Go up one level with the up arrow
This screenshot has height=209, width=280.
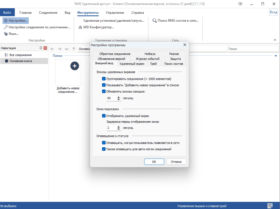pyautogui.click(x=74, y=49)
